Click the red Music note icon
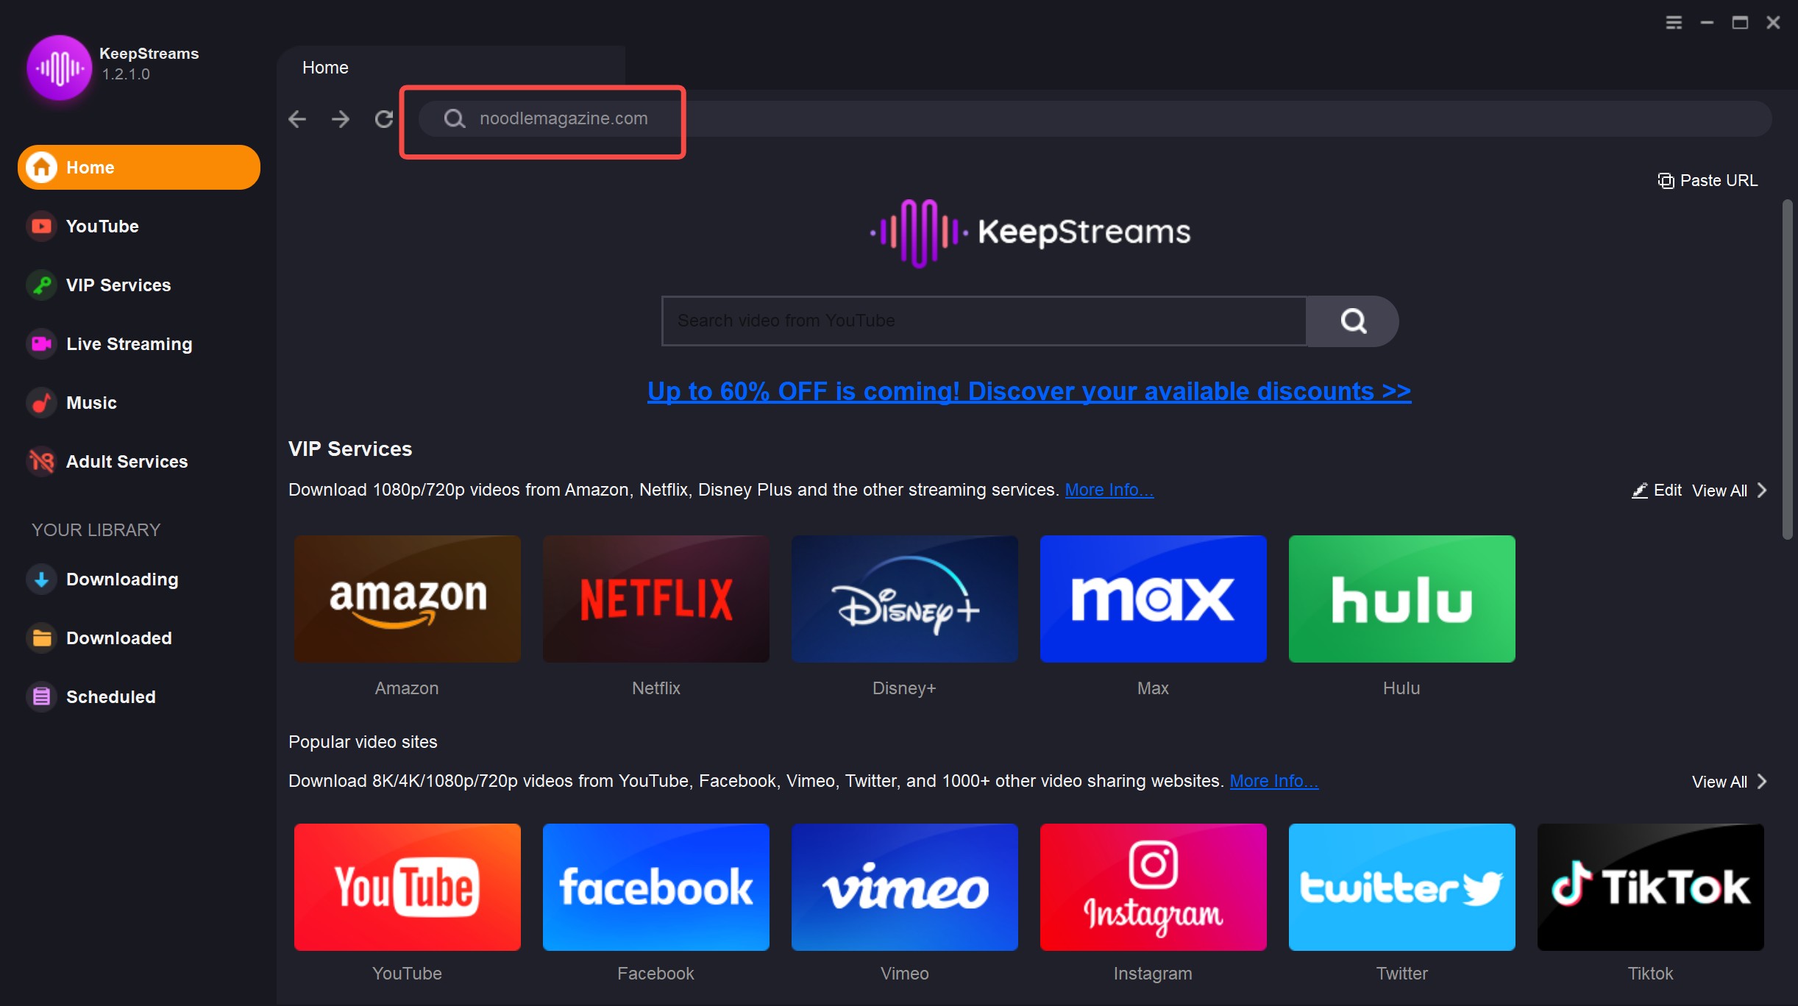This screenshot has height=1006, width=1798. point(42,402)
